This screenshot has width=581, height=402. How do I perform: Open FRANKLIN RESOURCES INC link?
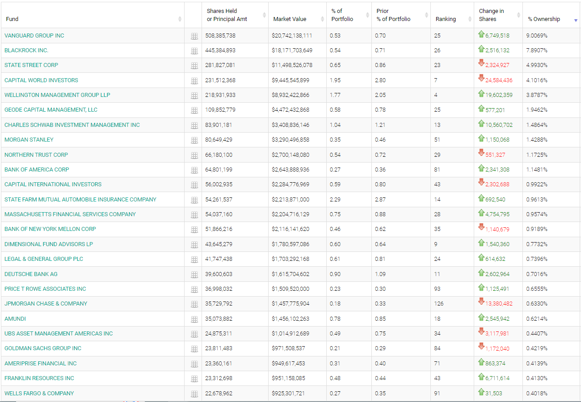[x=39, y=378]
